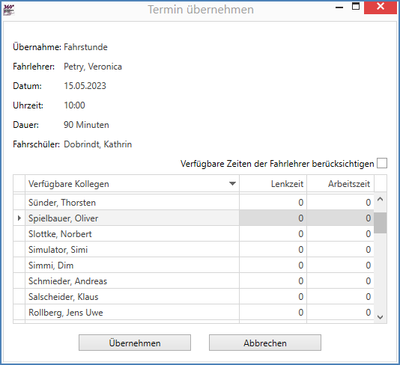
Task: Confirm with the Übernehmen button
Action: coord(135,343)
